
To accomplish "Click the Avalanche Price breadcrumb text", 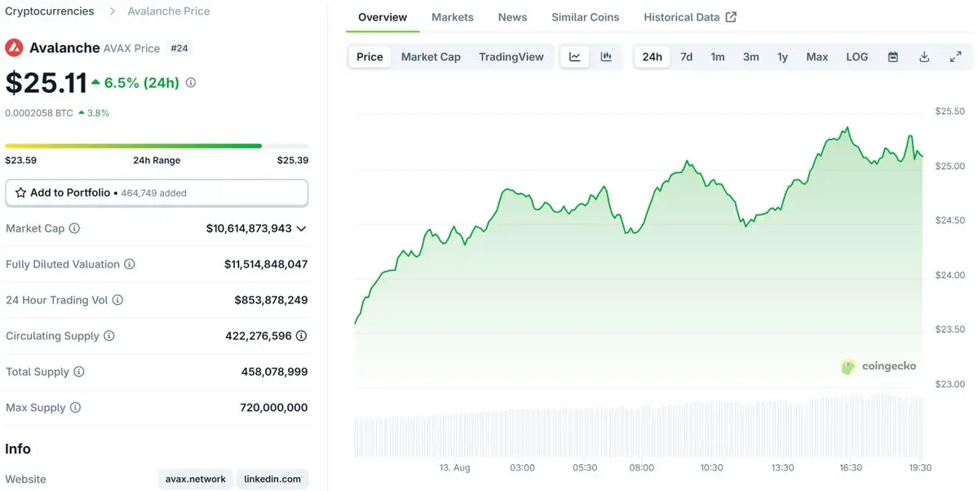I will [x=168, y=11].
